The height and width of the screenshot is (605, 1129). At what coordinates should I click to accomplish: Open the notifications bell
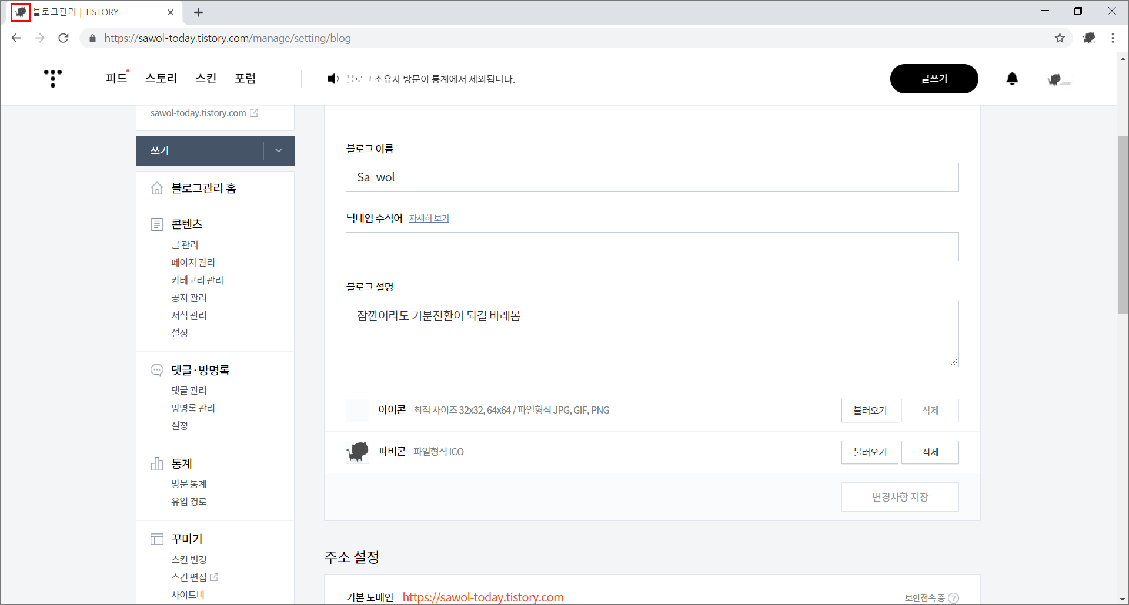1012,79
